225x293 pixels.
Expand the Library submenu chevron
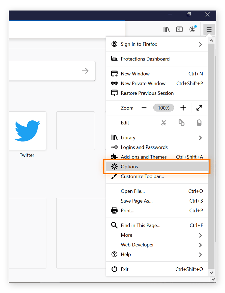(x=200, y=138)
